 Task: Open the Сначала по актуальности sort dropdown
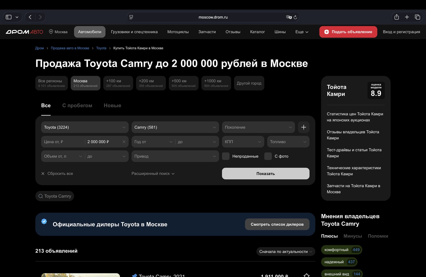click(x=286, y=251)
